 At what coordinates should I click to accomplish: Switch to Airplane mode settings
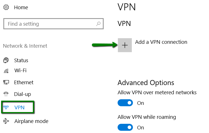coord(31,121)
